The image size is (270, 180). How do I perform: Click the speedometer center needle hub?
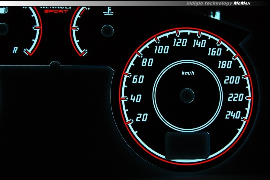pos(187,96)
